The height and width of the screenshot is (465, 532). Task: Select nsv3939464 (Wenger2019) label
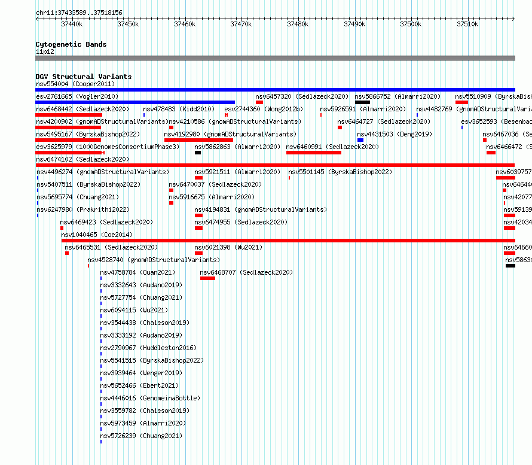click(x=141, y=373)
